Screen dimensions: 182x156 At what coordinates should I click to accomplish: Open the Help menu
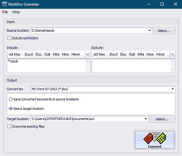coord(16,12)
